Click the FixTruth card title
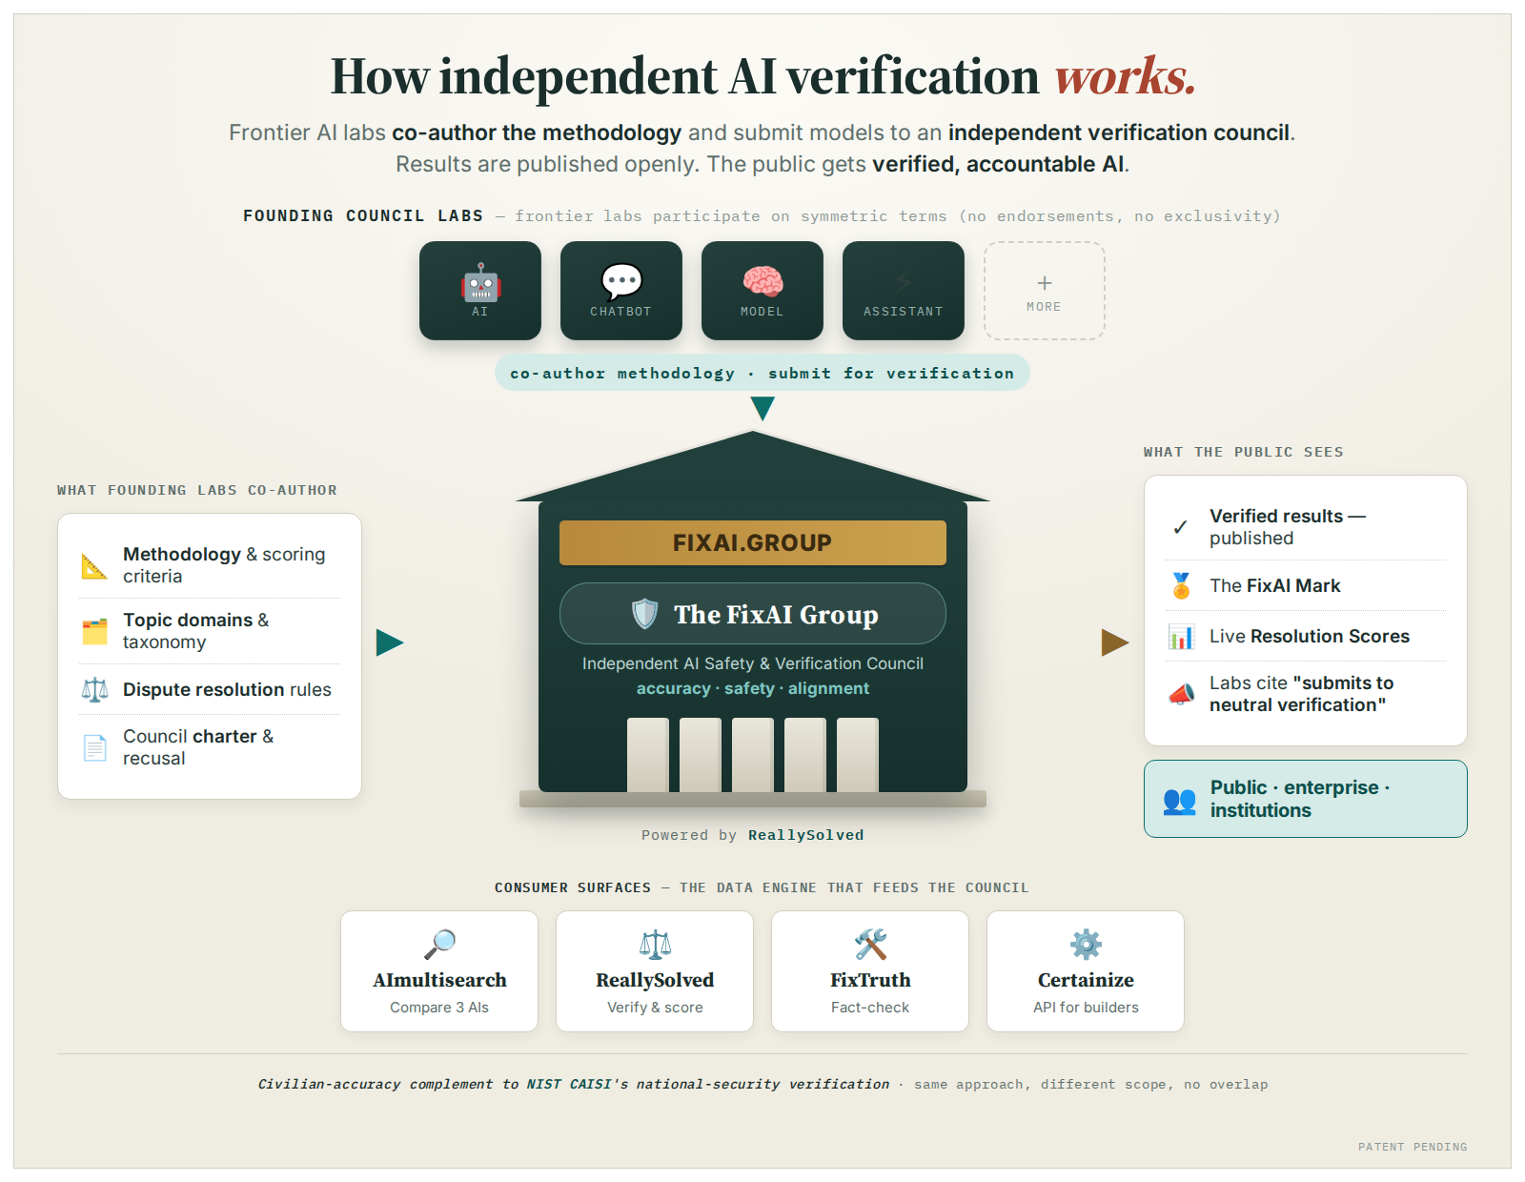This screenshot has width=1525, height=1182. [870, 980]
